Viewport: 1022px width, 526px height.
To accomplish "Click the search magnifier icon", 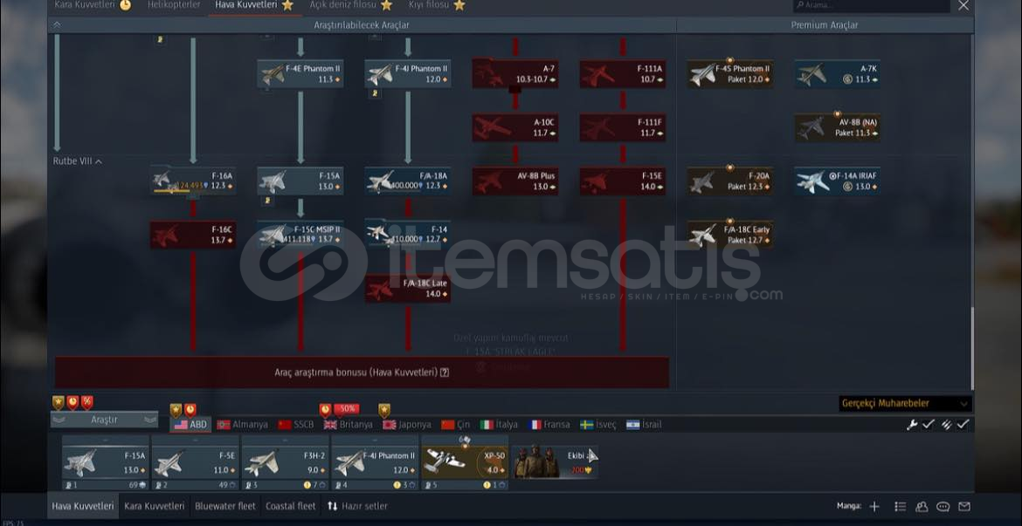I will point(800,5).
